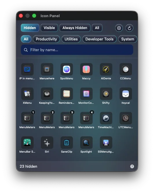154x193 pixels.
Task: Click the Spotlight magnifier app icon
Action: click(86, 142)
